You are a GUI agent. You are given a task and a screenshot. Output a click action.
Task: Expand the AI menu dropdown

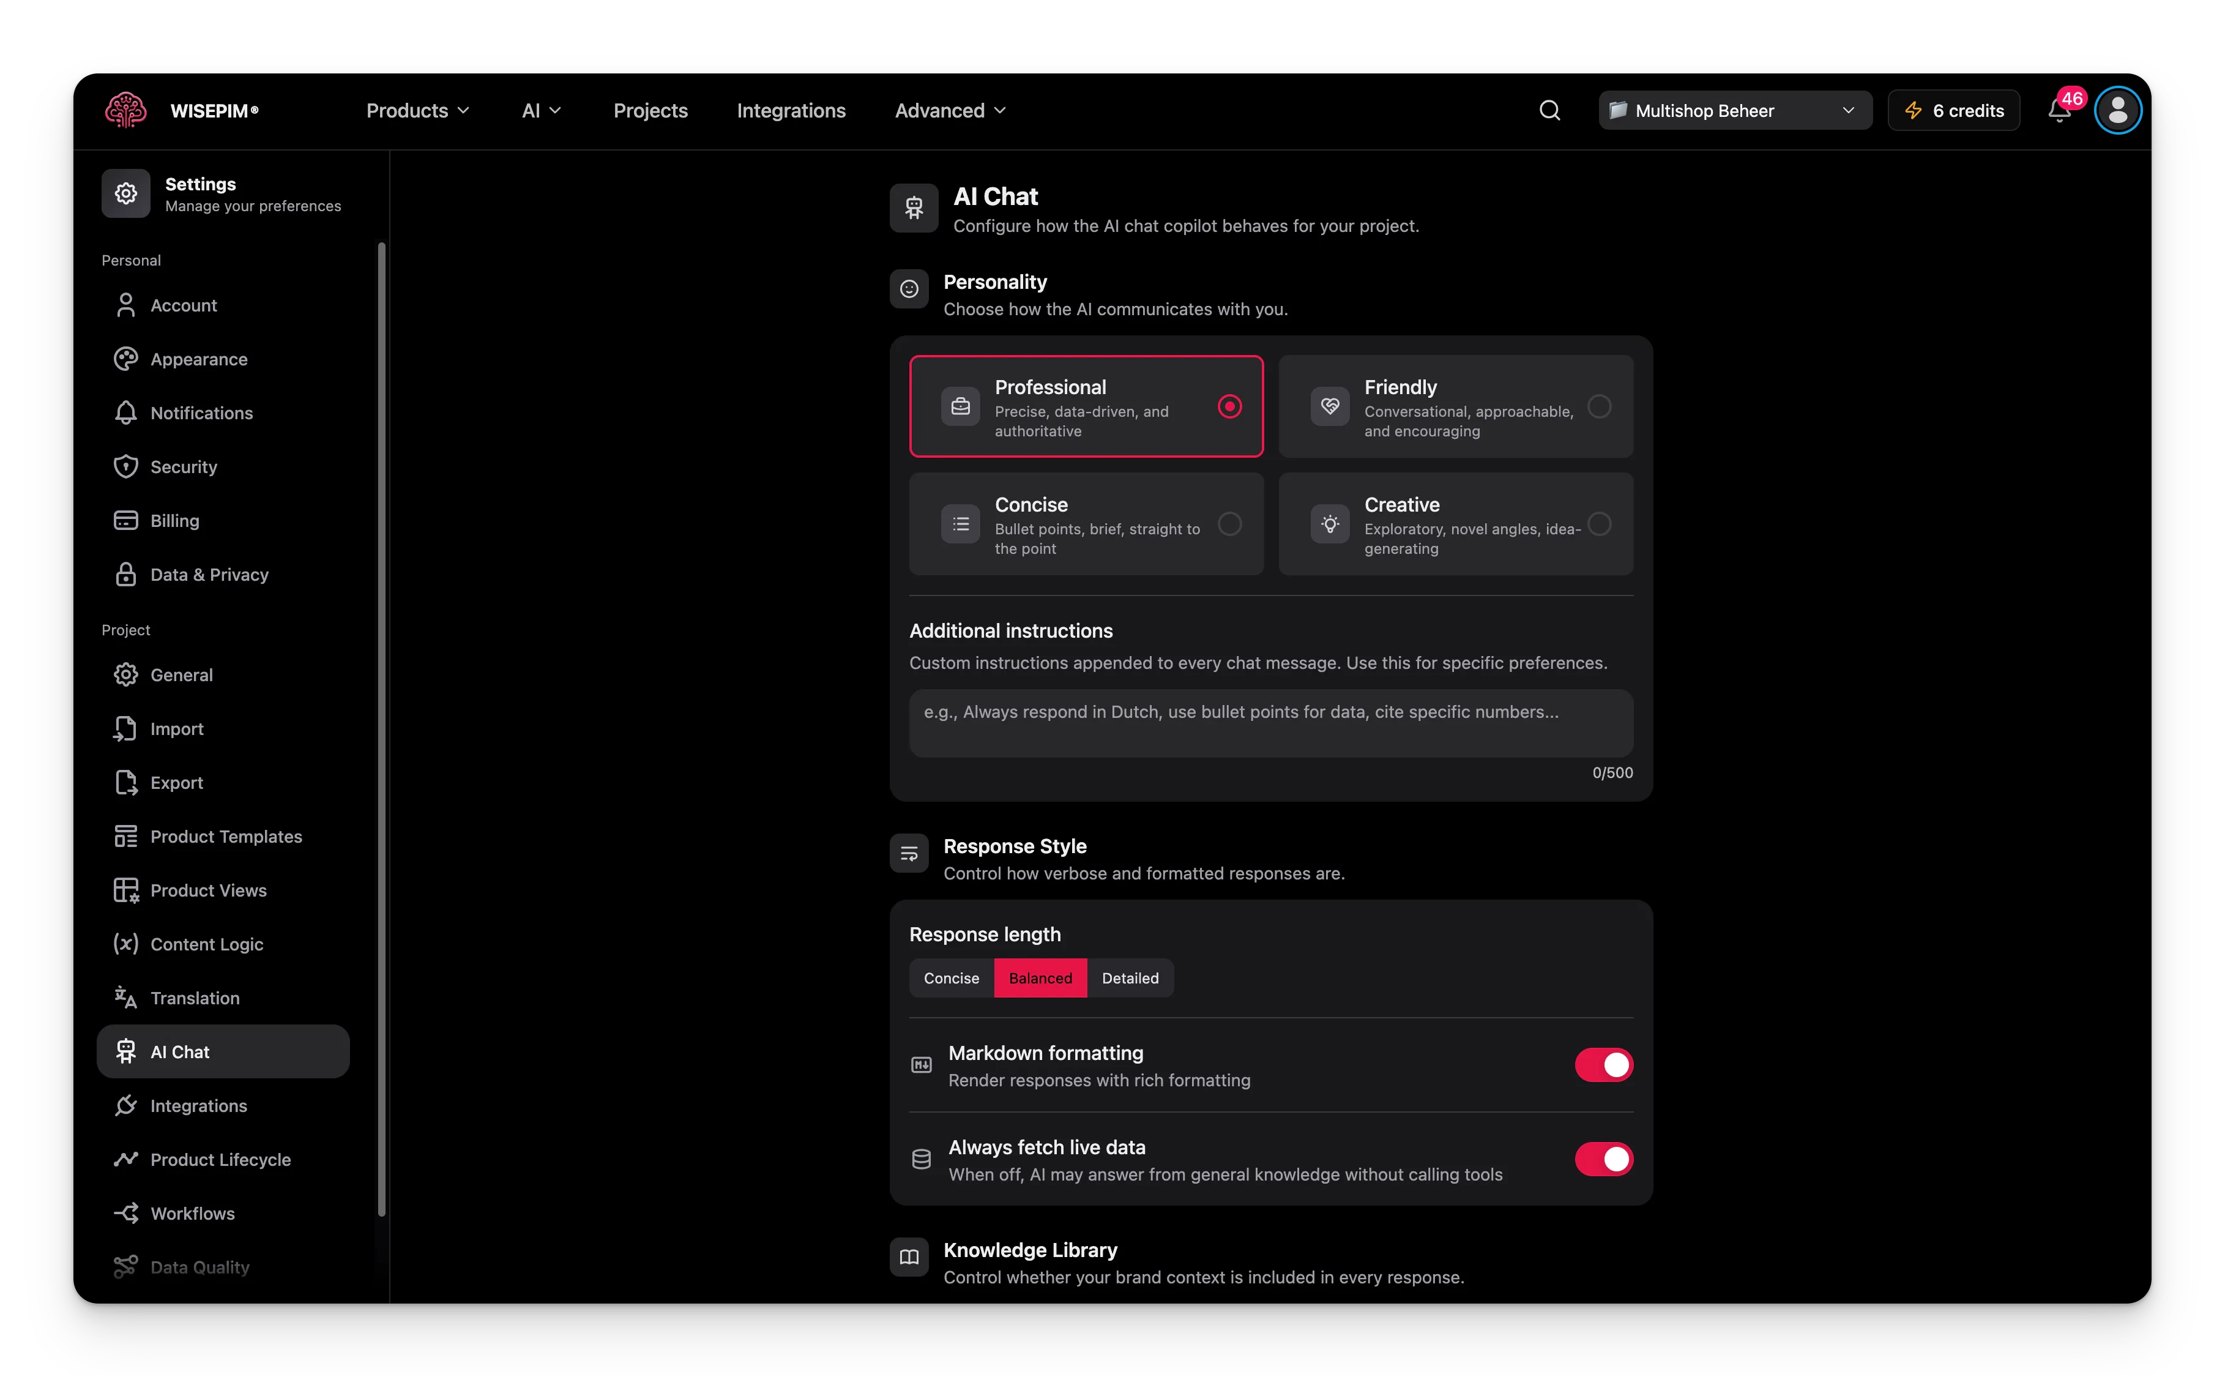click(541, 110)
